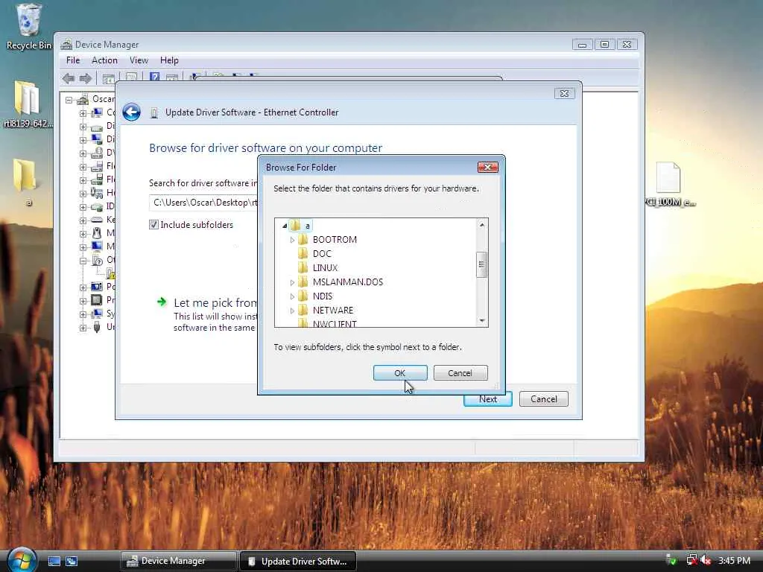The image size is (763, 572).
Task: Switch to Device Manager taskbar button
Action: 178,562
